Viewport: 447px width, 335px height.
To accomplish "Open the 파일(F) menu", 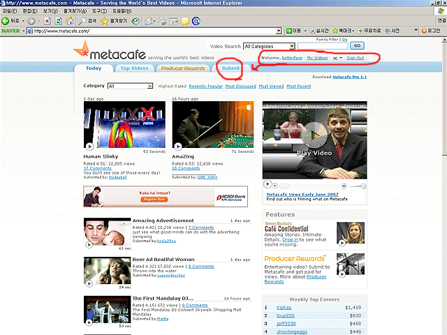I will pyautogui.click(x=10, y=11).
